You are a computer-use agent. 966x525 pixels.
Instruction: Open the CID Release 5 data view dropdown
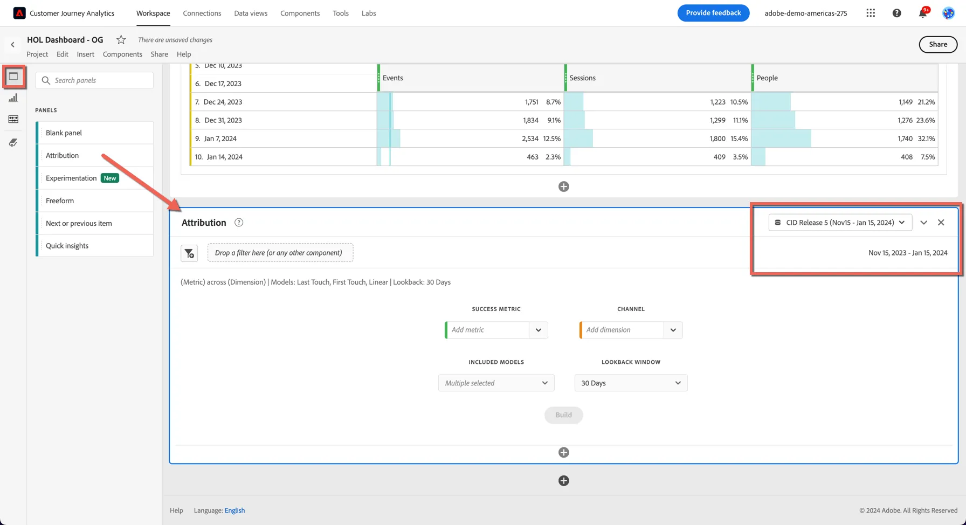(x=840, y=223)
